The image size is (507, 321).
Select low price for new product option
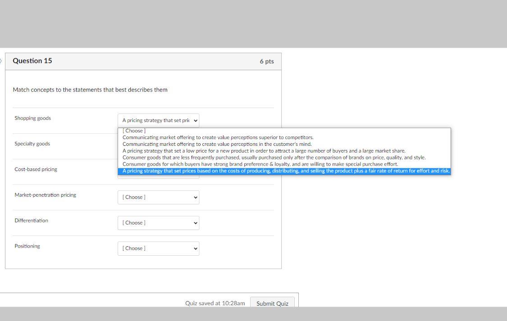coord(284,151)
